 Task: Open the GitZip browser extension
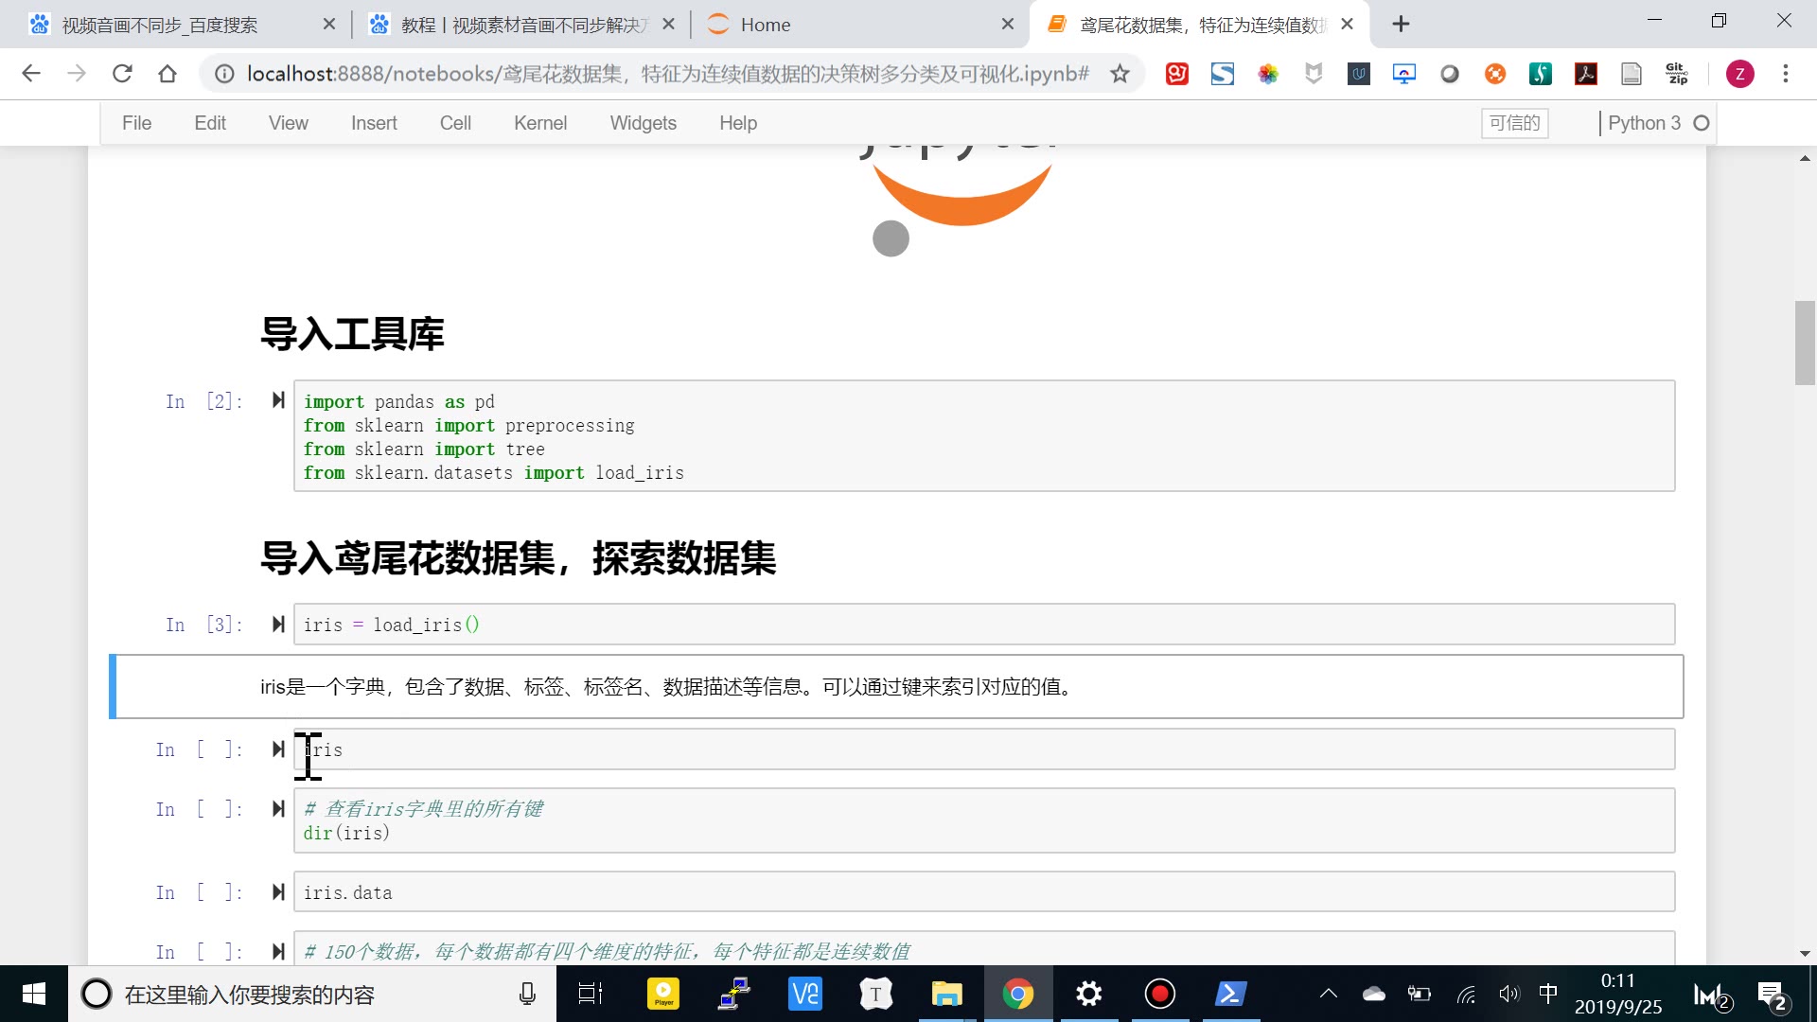[x=1676, y=73]
